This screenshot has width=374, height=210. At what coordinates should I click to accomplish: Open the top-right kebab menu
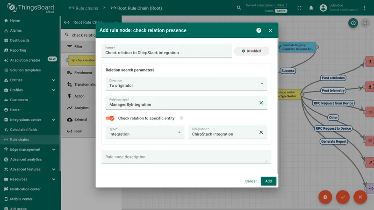pos(364,8)
